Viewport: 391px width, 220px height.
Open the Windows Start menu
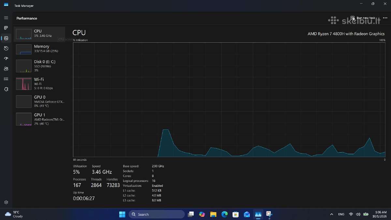[122, 214]
